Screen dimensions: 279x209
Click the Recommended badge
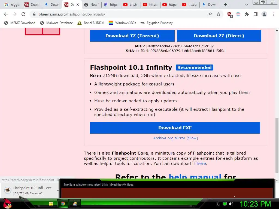(195, 67)
